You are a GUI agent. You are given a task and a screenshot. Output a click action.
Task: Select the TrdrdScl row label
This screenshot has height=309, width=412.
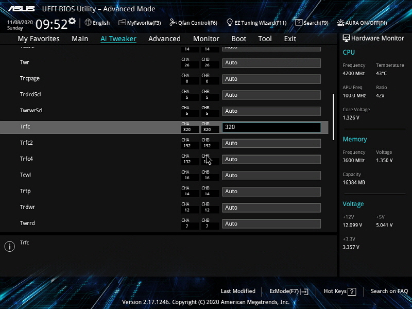pos(30,94)
